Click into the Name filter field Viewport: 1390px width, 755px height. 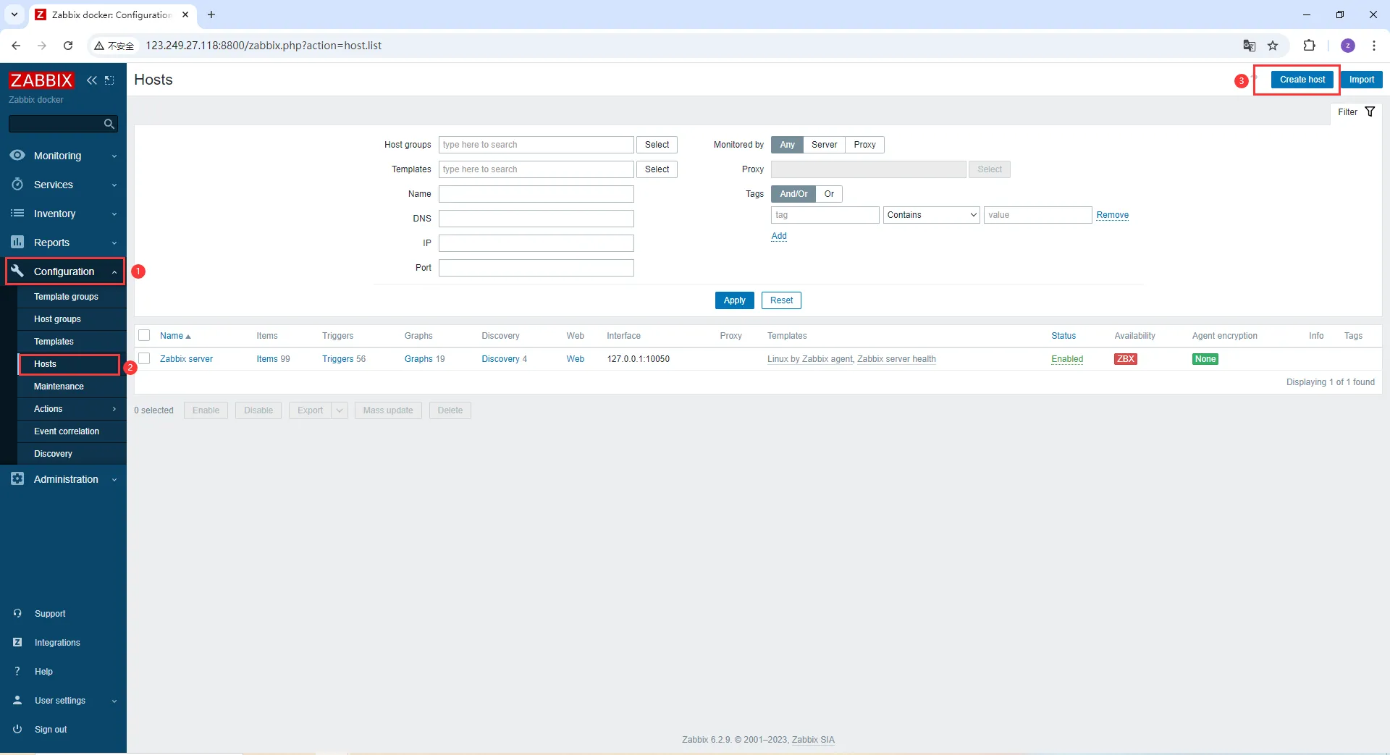click(536, 194)
